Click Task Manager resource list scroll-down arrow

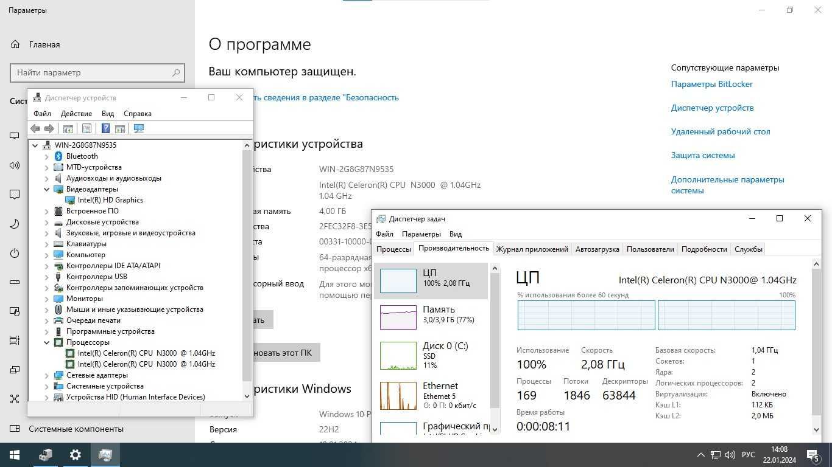(495, 429)
